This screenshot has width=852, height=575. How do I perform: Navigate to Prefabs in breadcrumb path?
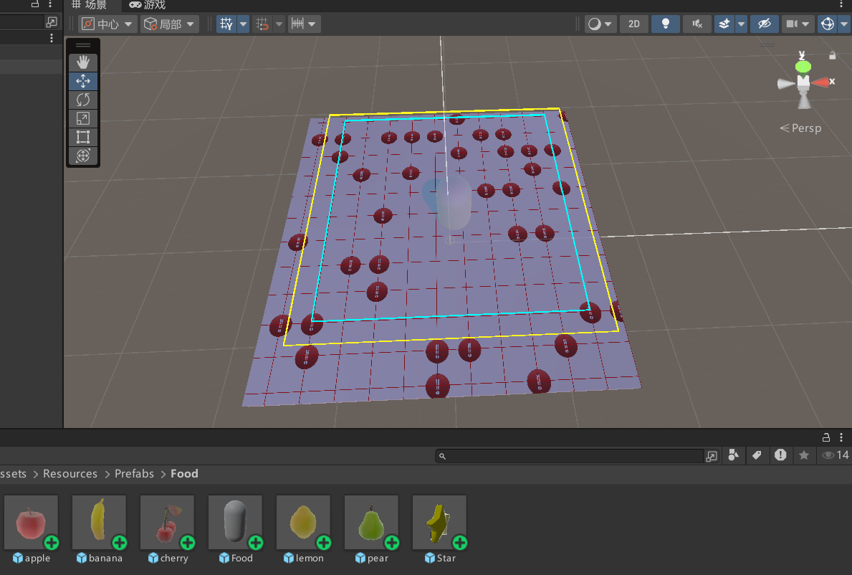pyautogui.click(x=134, y=474)
